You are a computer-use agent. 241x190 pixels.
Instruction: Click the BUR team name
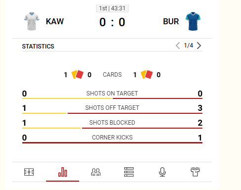[171, 21]
